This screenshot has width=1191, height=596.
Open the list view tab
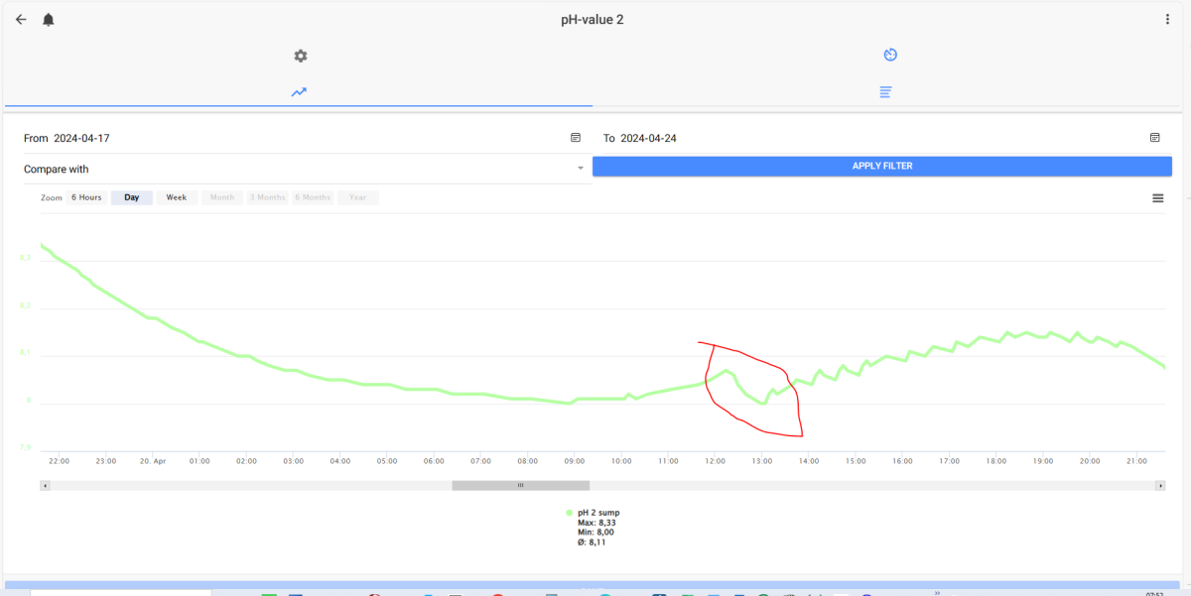pyautogui.click(x=885, y=92)
